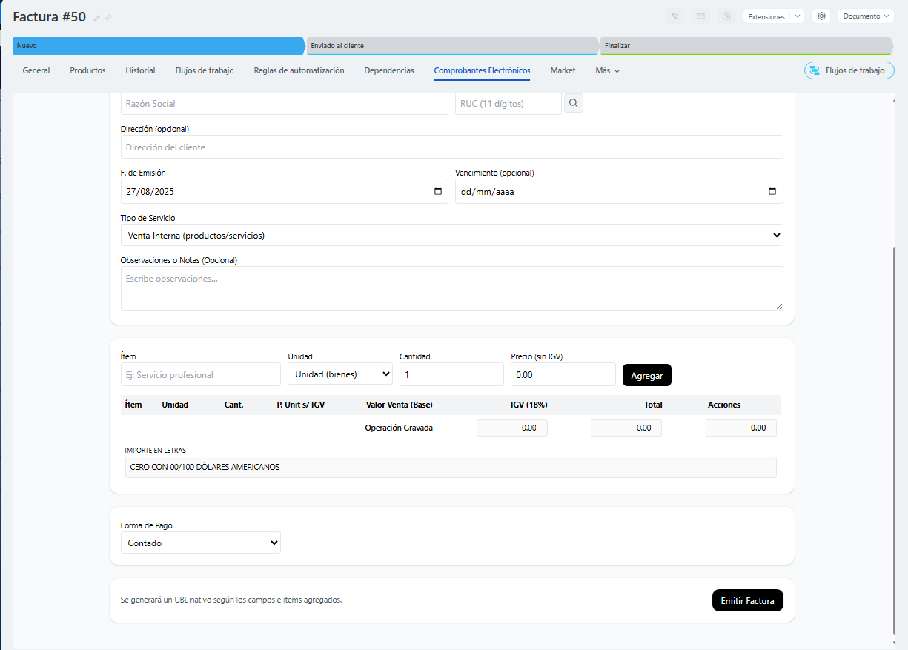This screenshot has height=650, width=908.
Task: Click the email envelope icon in the header
Action: (700, 16)
